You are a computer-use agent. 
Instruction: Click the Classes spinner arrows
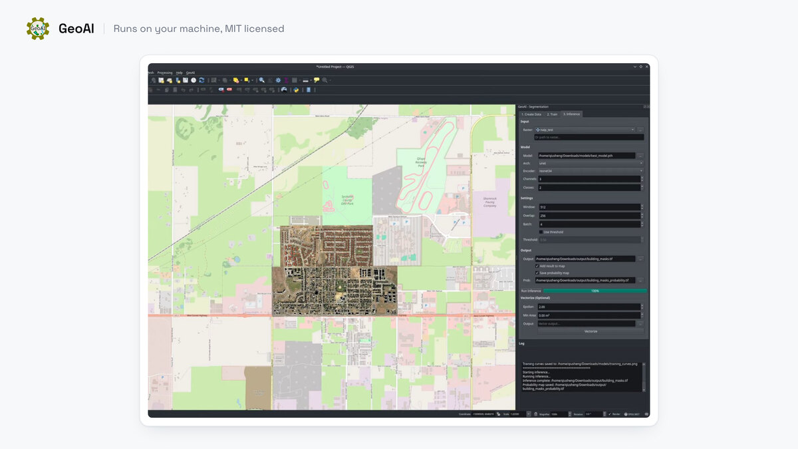click(642, 188)
